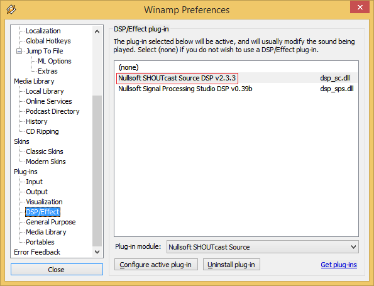This screenshot has width=374, height=286.
Task: Click the Close button at bottom left
Action: (57, 269)
